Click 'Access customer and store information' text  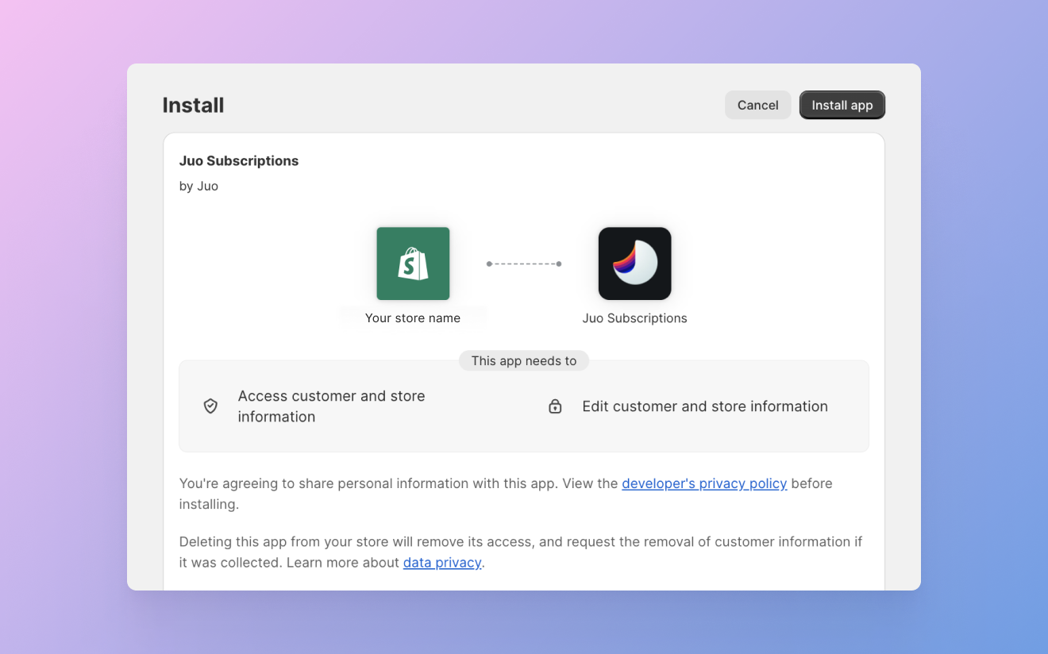coord(332,406)
